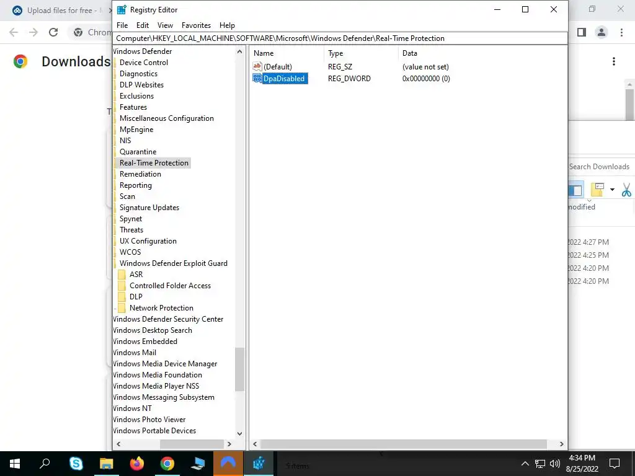Viewport: 635px width, 476px height.
Task: Open the File menu in Registry Editor
Action: pos(122,25)
